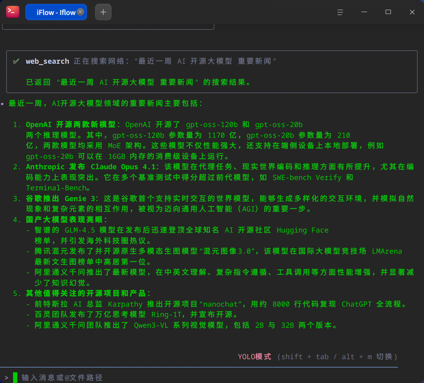424x383 pixels.
Task: Click heading Anthropic 发布 Claude Opus 4.1
Action: tap(91, 167)
